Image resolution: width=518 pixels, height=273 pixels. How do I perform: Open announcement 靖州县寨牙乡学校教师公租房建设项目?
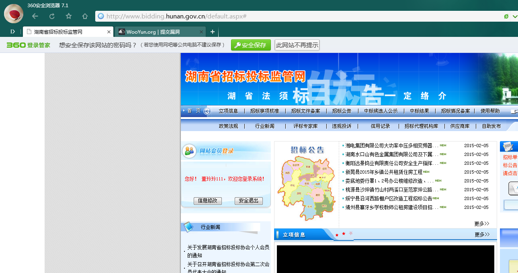[392, 207]
